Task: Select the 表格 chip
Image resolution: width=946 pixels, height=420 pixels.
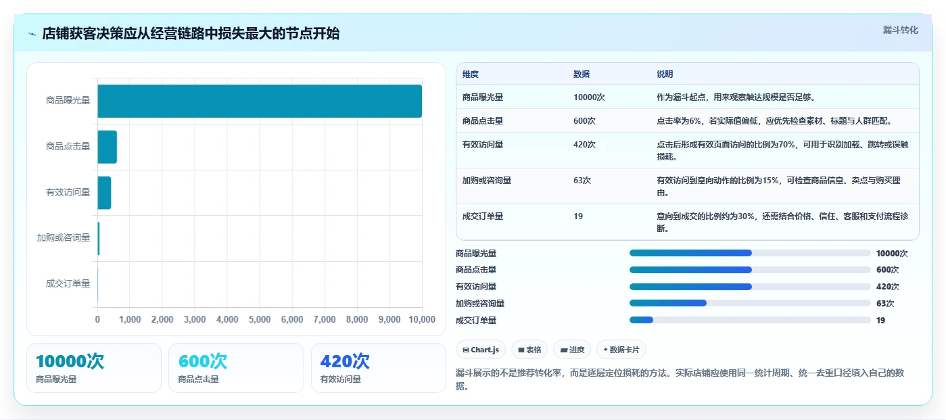Action: click(x=529, y=350)
